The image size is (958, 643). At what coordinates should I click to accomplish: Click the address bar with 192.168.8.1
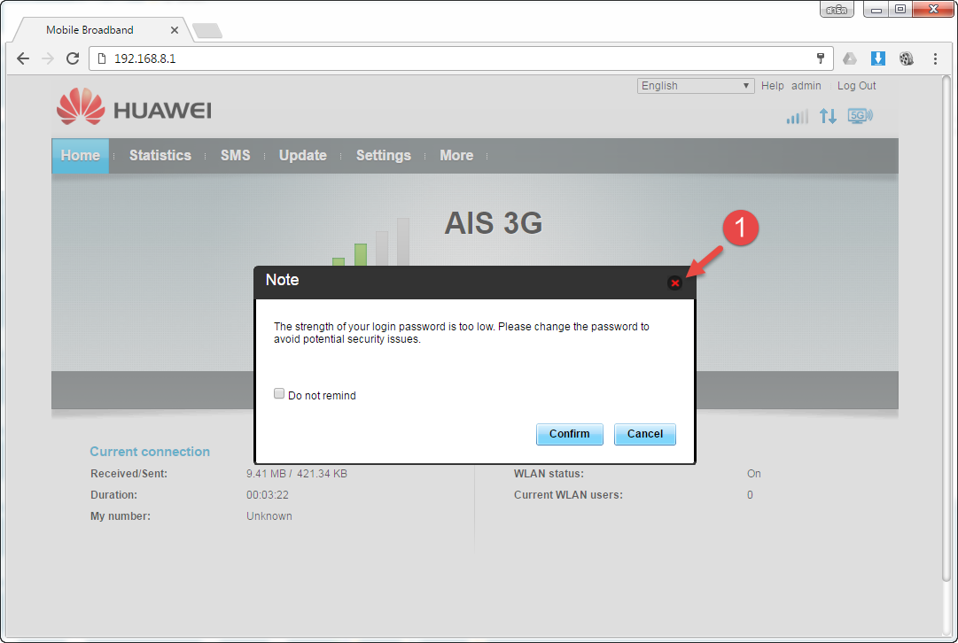click(x=461, y=58)
